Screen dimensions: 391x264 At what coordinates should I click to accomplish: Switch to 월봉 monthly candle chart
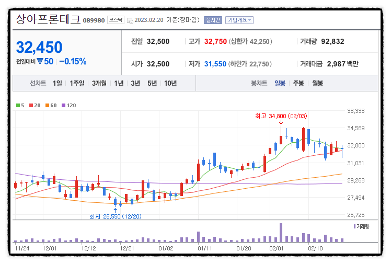(x=317, y=83)
